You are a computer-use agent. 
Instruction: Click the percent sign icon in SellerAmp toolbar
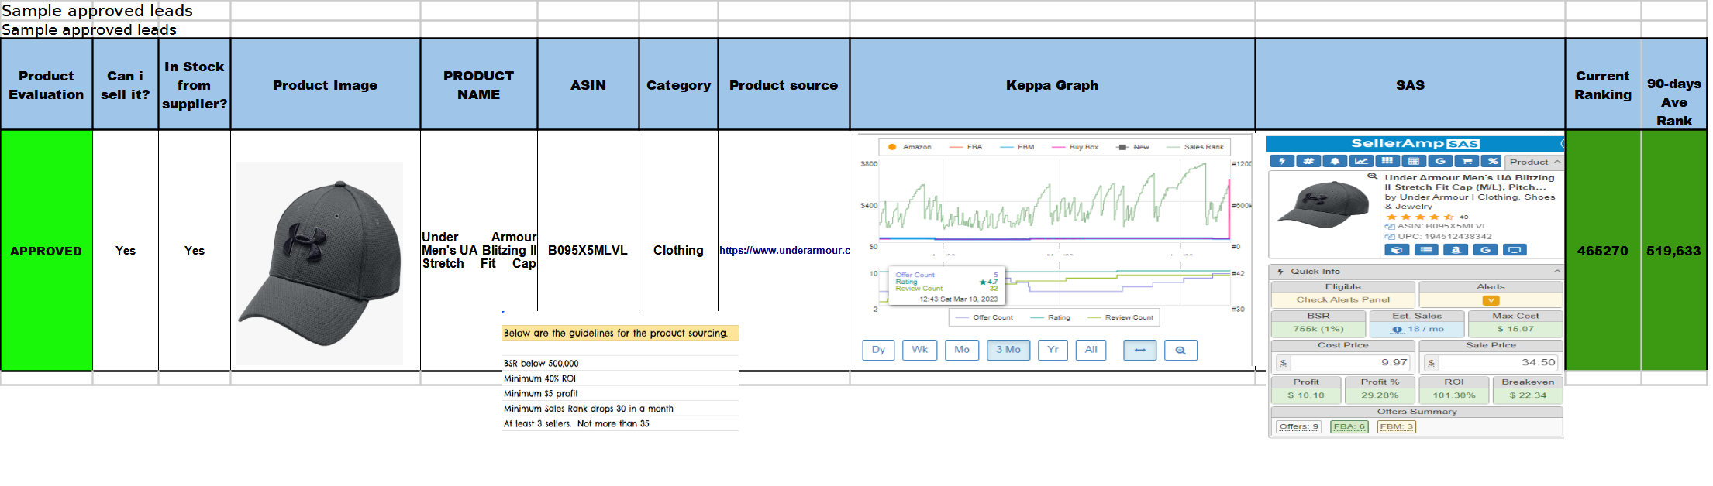1493,161
